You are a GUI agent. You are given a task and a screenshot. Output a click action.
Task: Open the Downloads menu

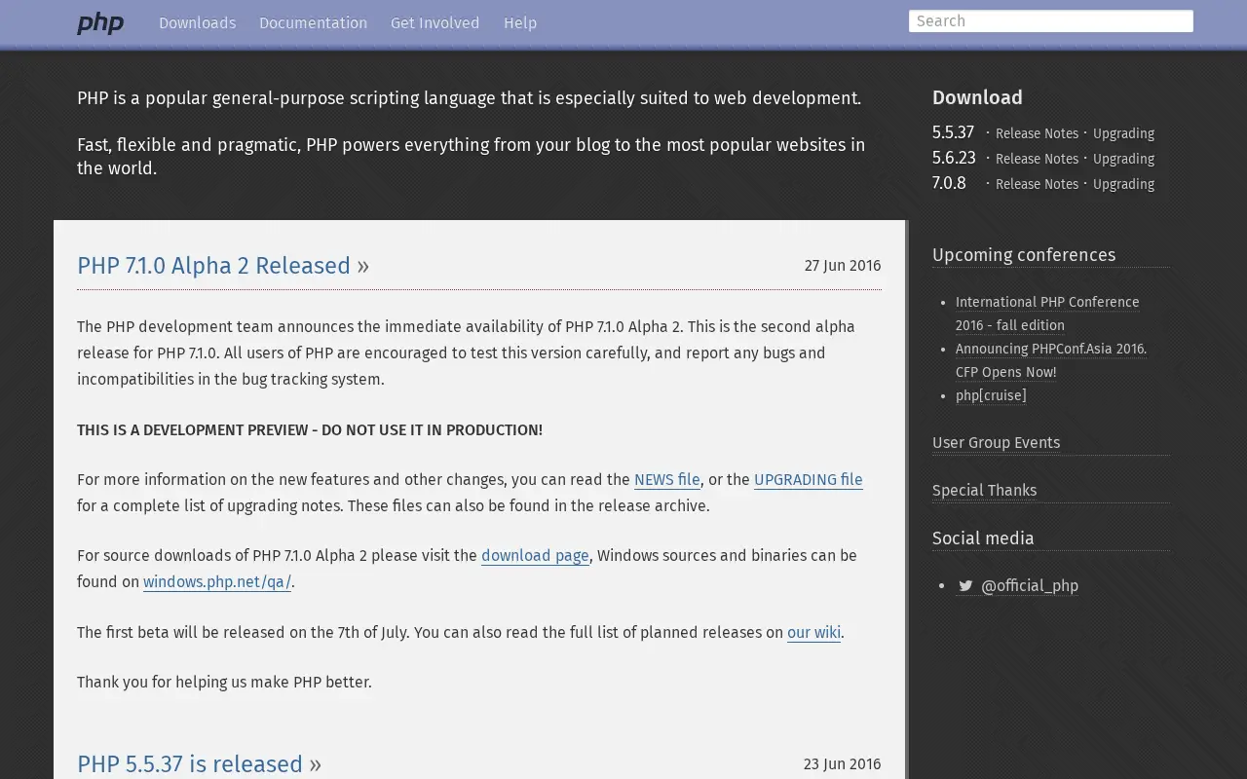[x=197, y=22]
